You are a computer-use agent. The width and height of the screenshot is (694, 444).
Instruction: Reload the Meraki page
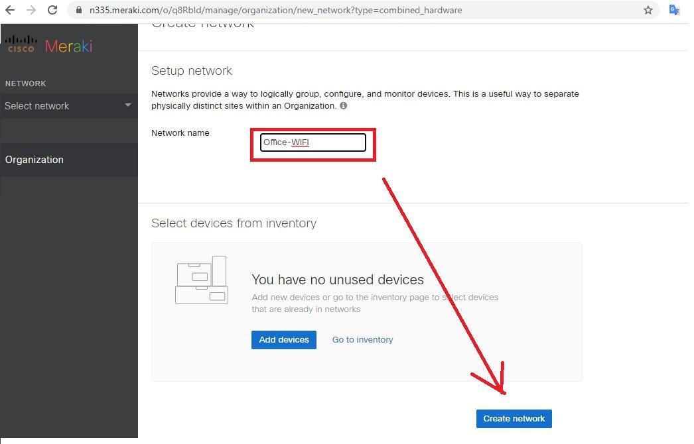pyautogui.click(x=52, y=11)
